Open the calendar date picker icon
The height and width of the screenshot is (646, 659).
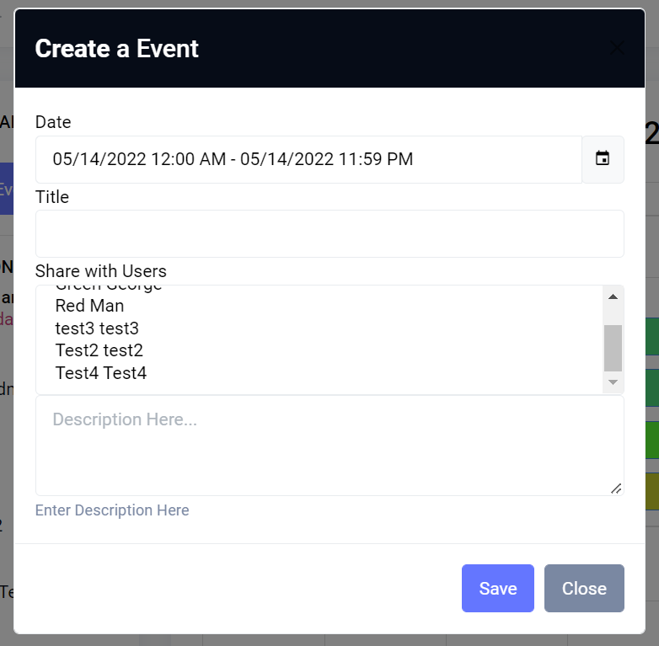[603, 159]
